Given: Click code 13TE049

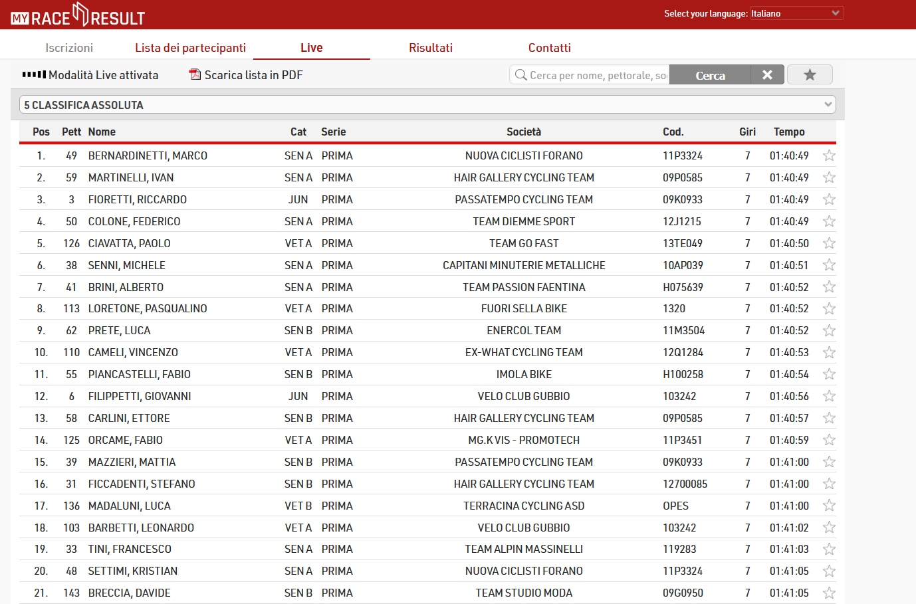Looking at the screenshot, I should pyautogui.click(x=683, y=243).
